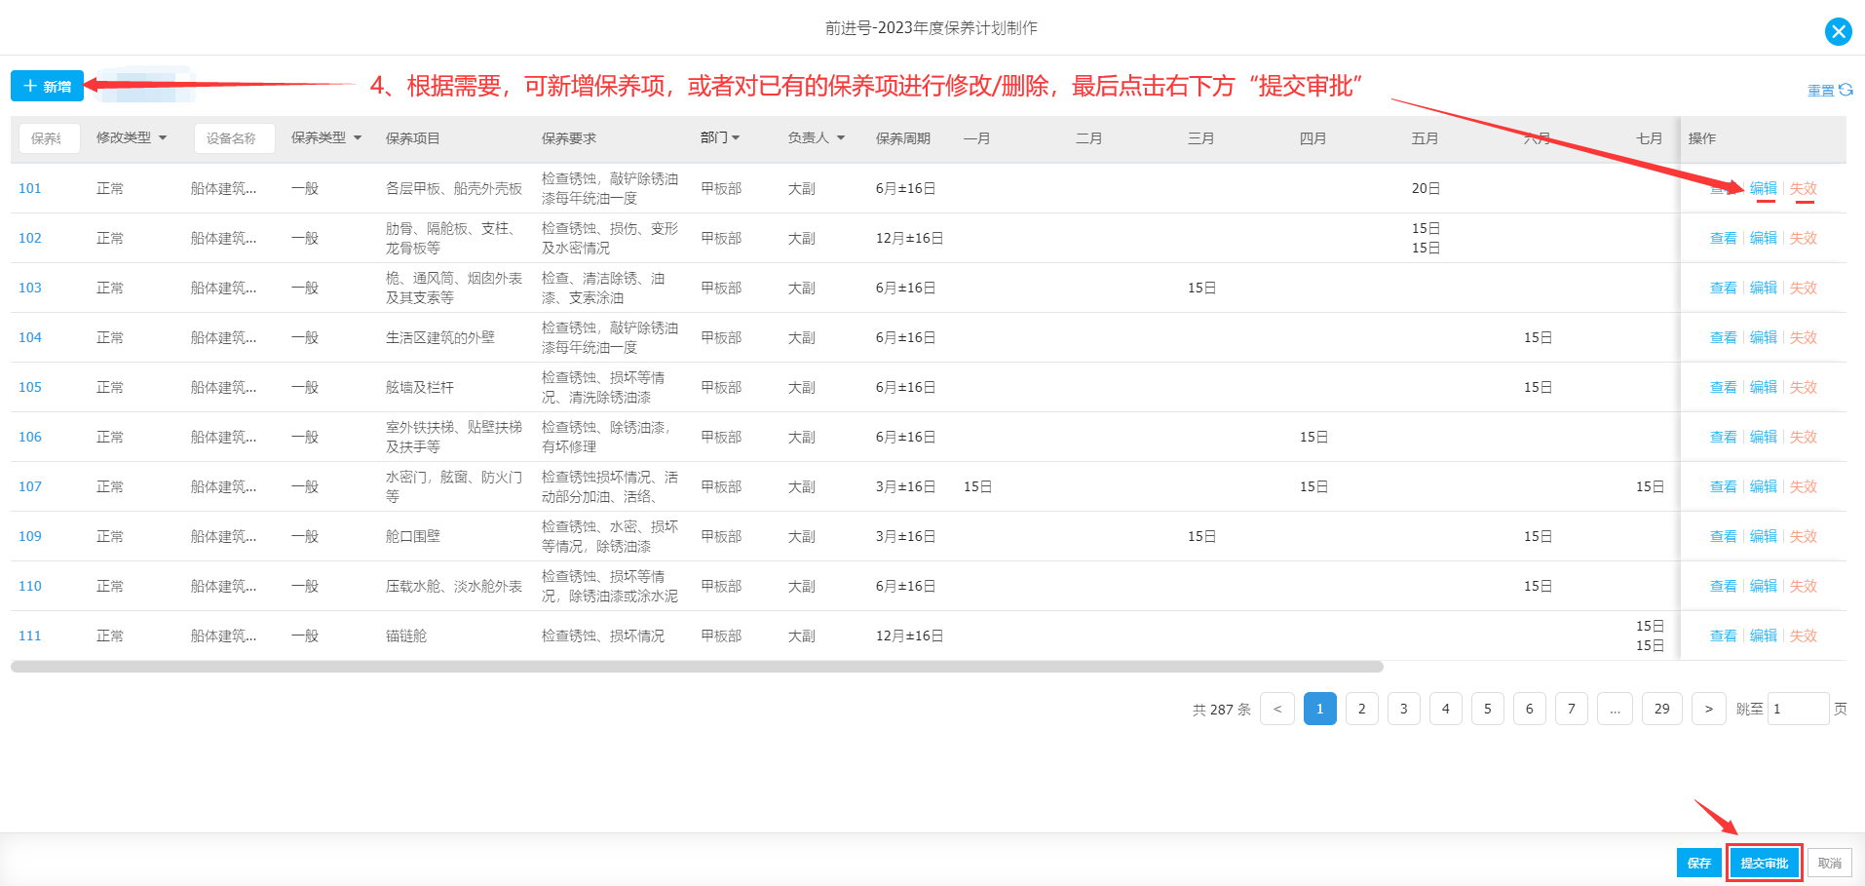Click the reset refresh icon
This screenshot has height=886, width=1865.
click(1846, 90)
